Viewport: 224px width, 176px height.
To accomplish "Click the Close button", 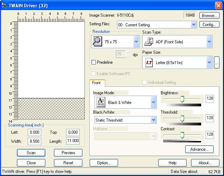I will (31, 163).
